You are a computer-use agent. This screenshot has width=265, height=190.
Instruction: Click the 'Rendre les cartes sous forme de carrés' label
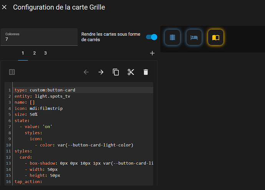click(111, 37)
